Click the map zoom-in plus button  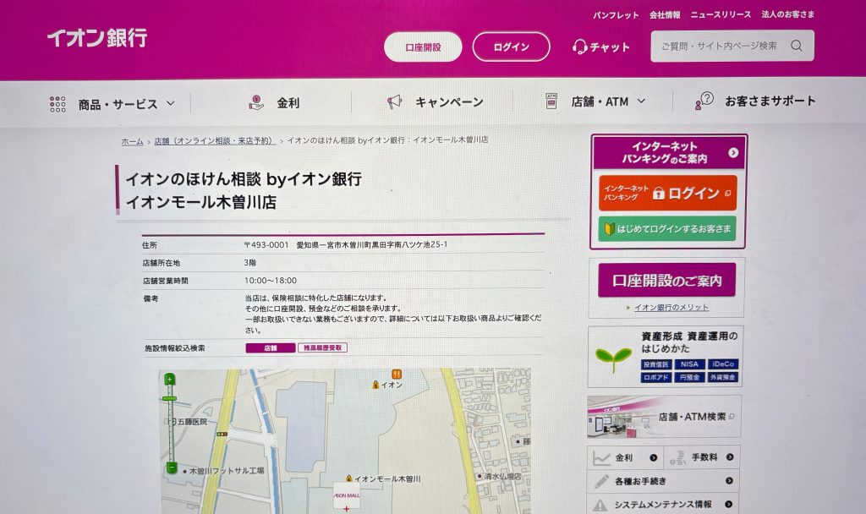click(x=170, y=380)
